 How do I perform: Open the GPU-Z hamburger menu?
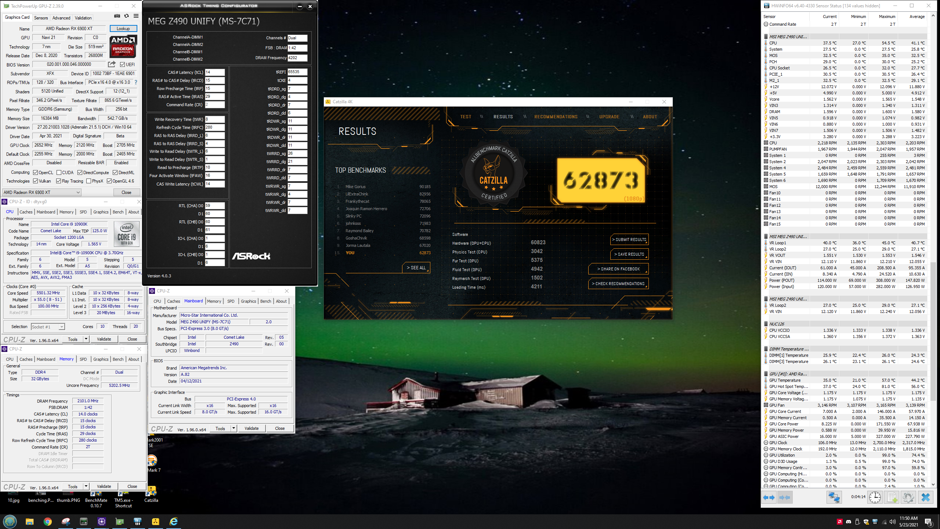coord(136,16)
